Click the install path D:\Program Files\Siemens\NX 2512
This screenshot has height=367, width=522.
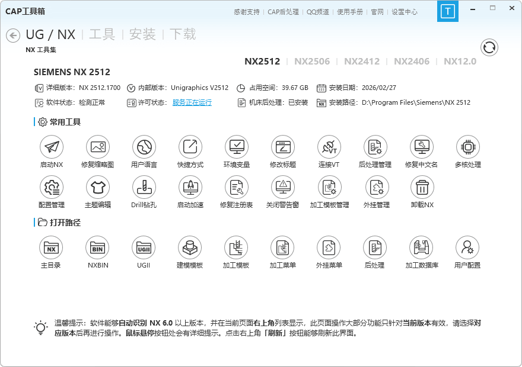(x=416, y=102)
